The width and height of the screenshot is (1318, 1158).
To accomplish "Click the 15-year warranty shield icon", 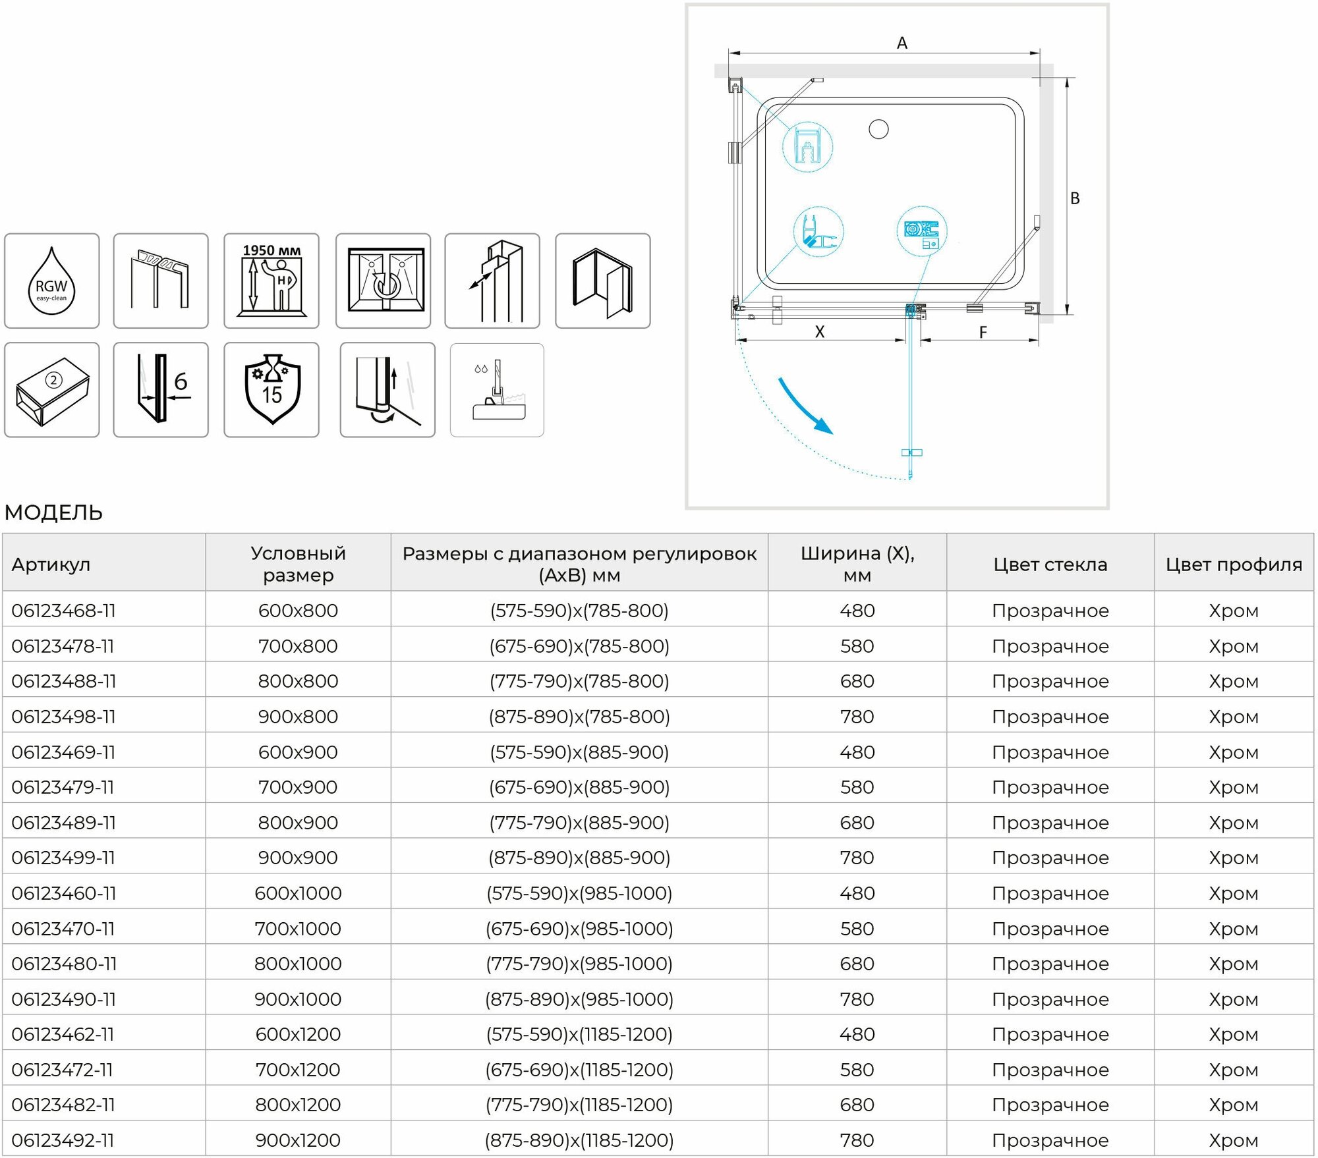I will 272,390.
